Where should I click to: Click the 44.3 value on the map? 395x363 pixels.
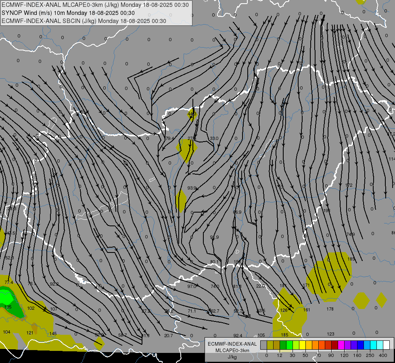[192, 114]
